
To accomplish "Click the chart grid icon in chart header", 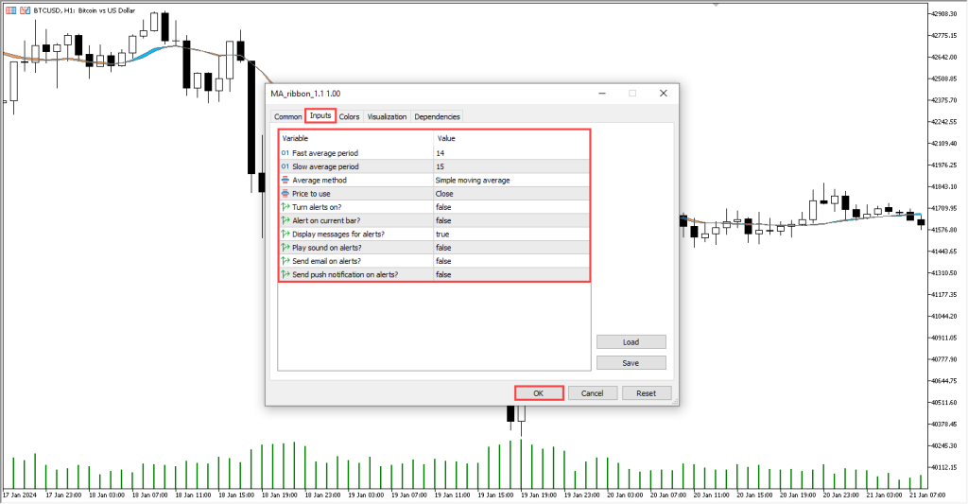I will point(11,10).
